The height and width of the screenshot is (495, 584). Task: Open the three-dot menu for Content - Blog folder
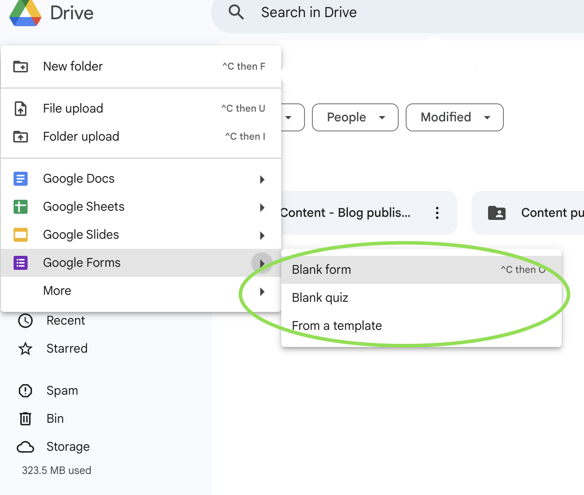click(437, 213)
